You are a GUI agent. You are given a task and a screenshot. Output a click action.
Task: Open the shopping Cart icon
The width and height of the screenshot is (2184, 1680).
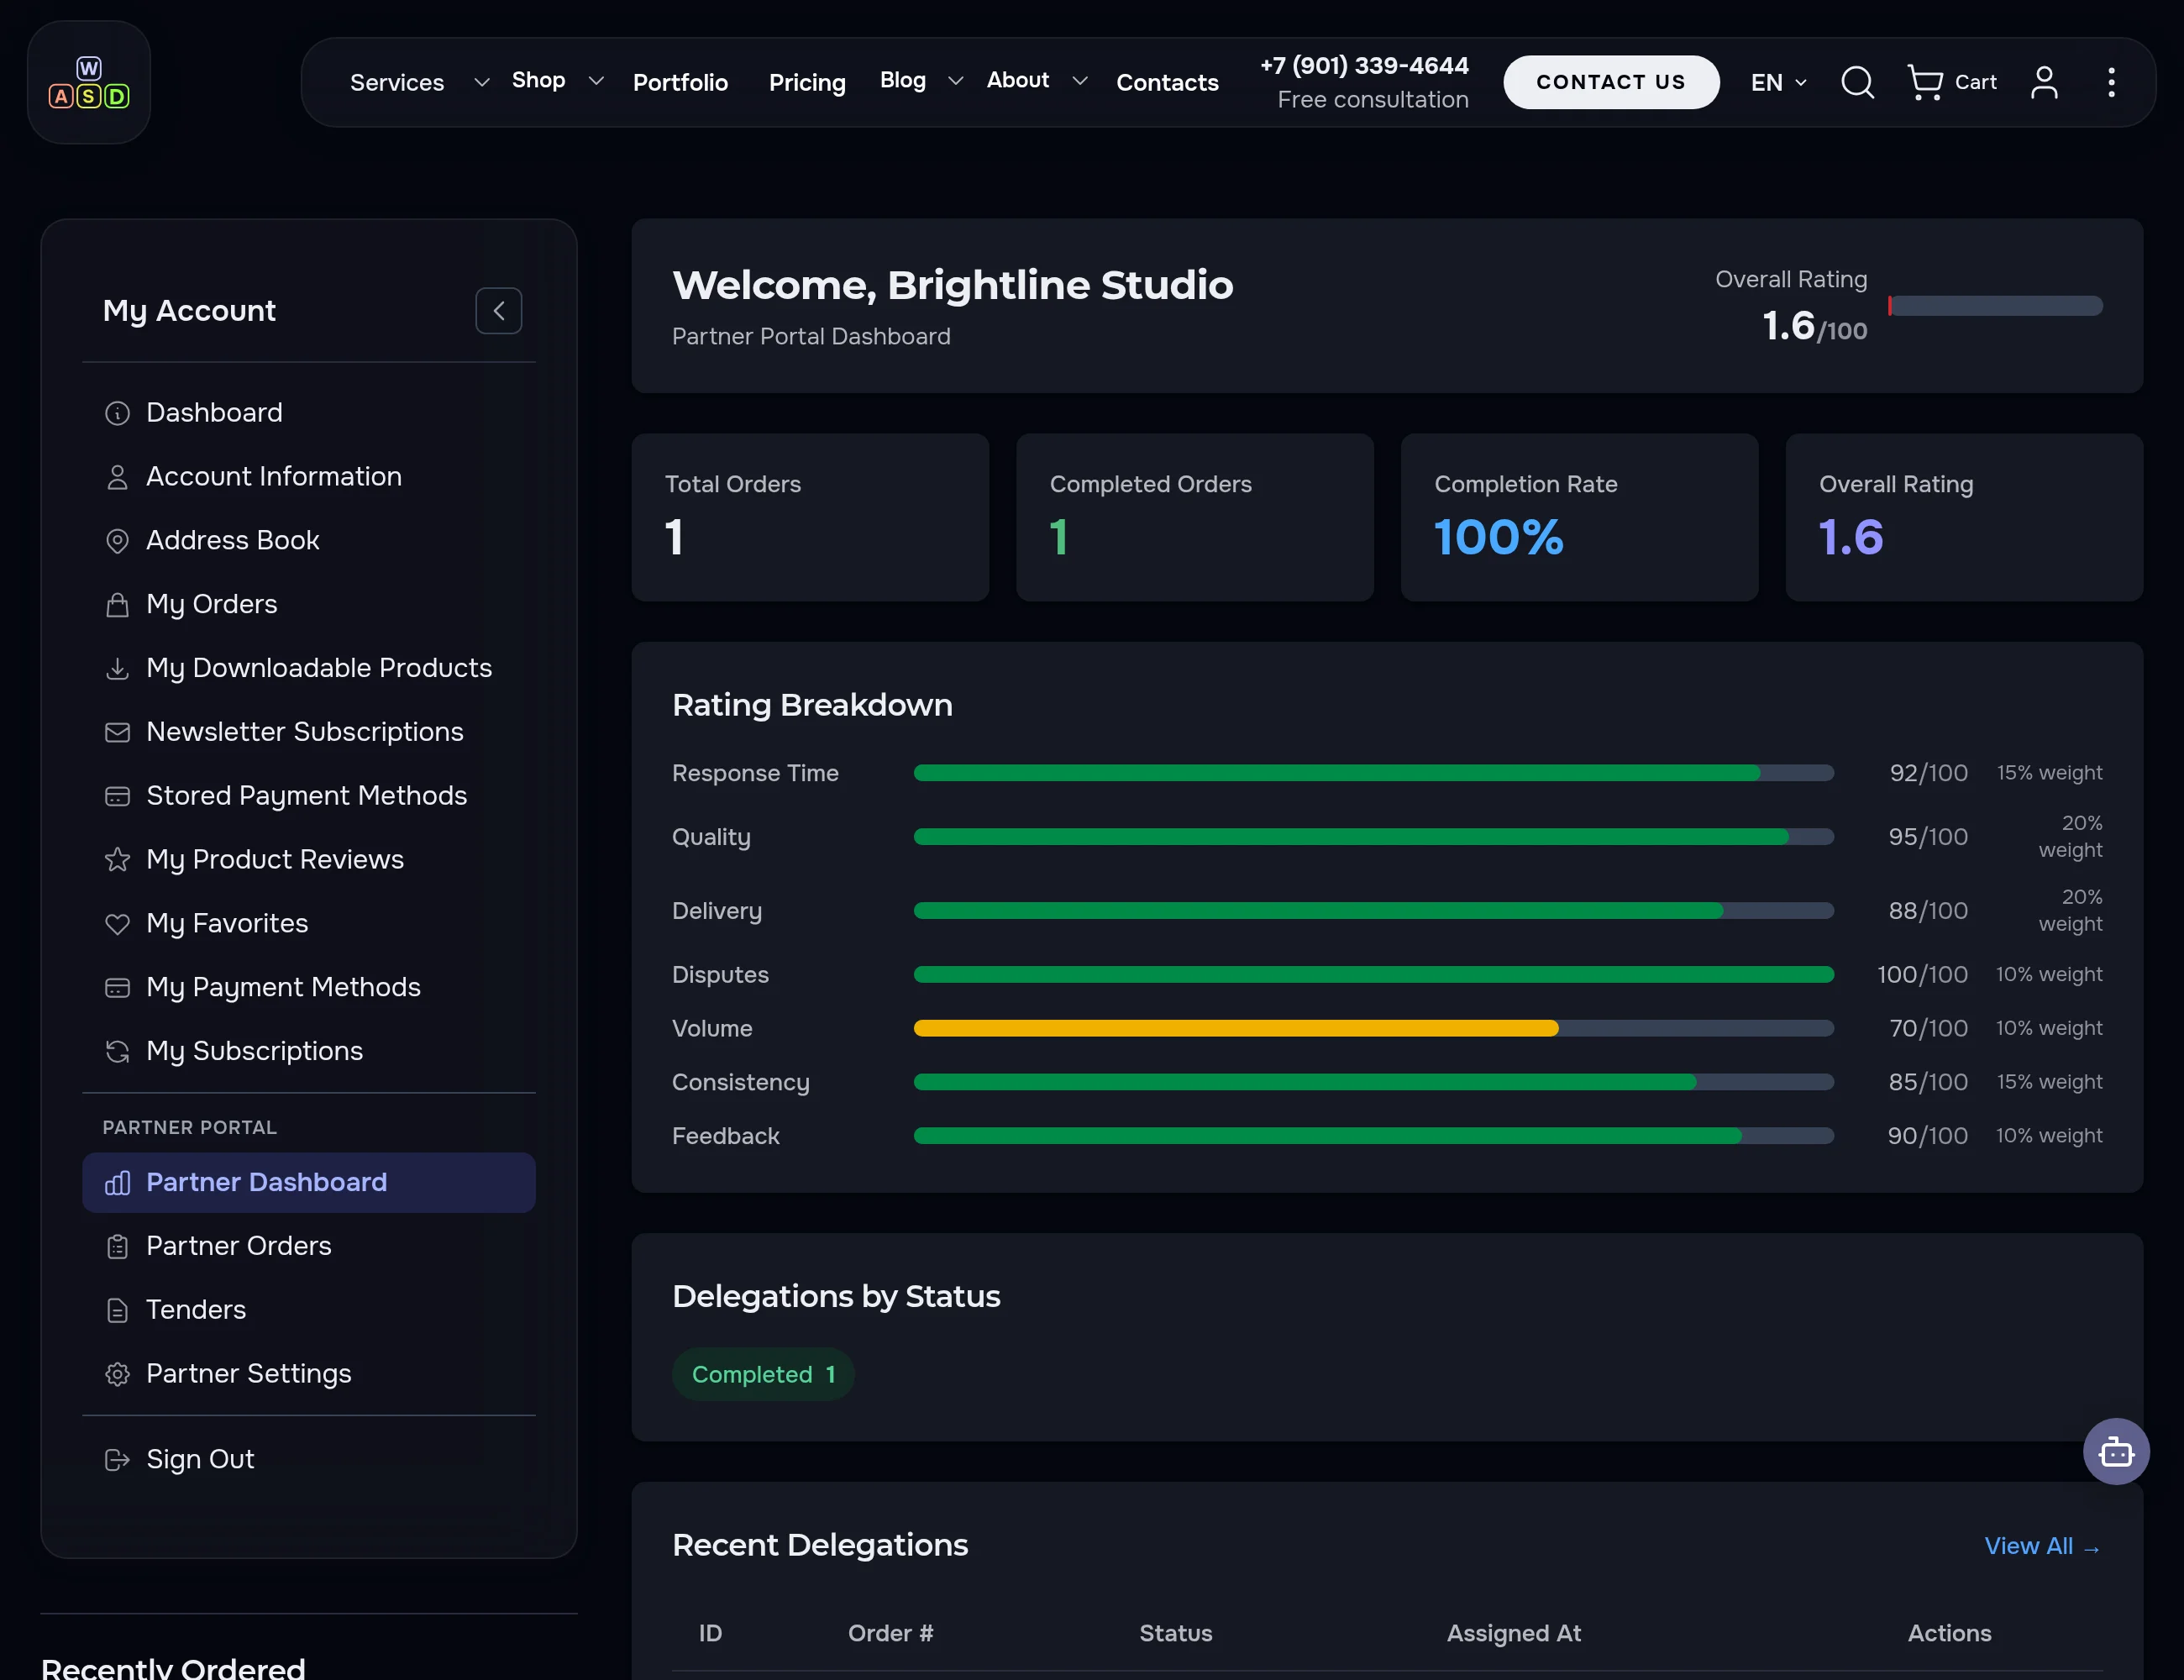1951,82
